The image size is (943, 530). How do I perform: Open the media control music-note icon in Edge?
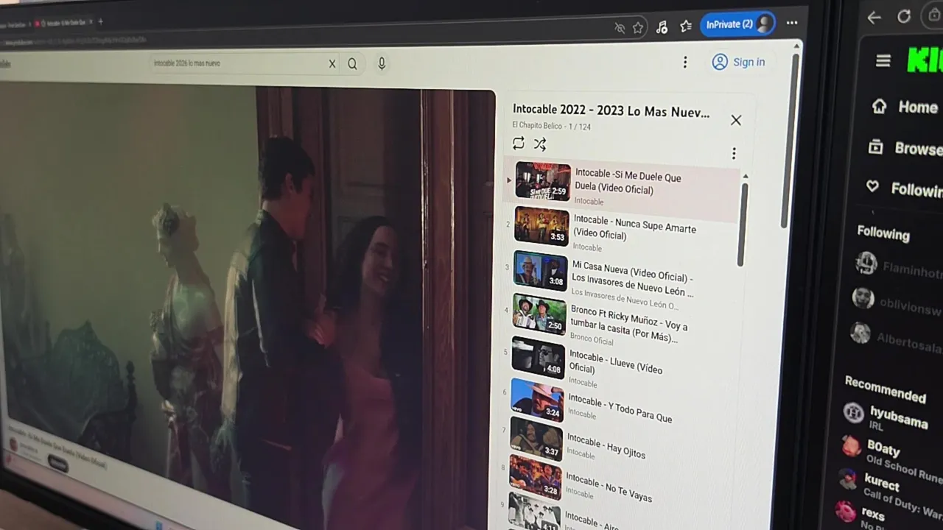(x=662, y=27)
